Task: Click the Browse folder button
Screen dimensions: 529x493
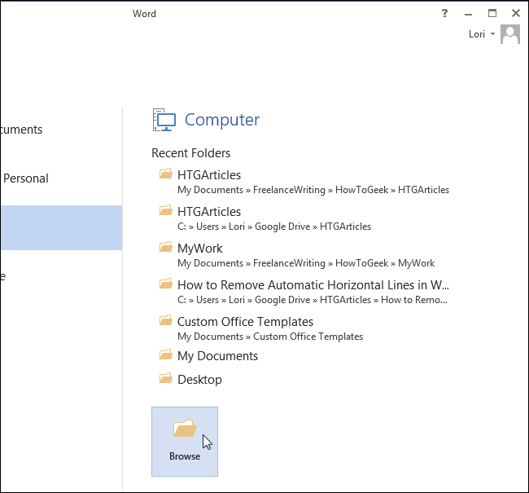Action: [x=185, y=440]
